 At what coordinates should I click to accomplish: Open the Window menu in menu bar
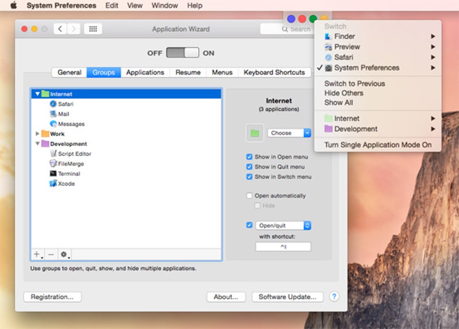165,5
